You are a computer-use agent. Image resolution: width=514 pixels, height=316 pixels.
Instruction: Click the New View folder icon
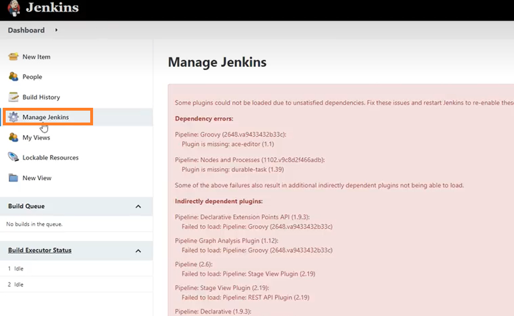pyautogui.click(x=14, y=178)
